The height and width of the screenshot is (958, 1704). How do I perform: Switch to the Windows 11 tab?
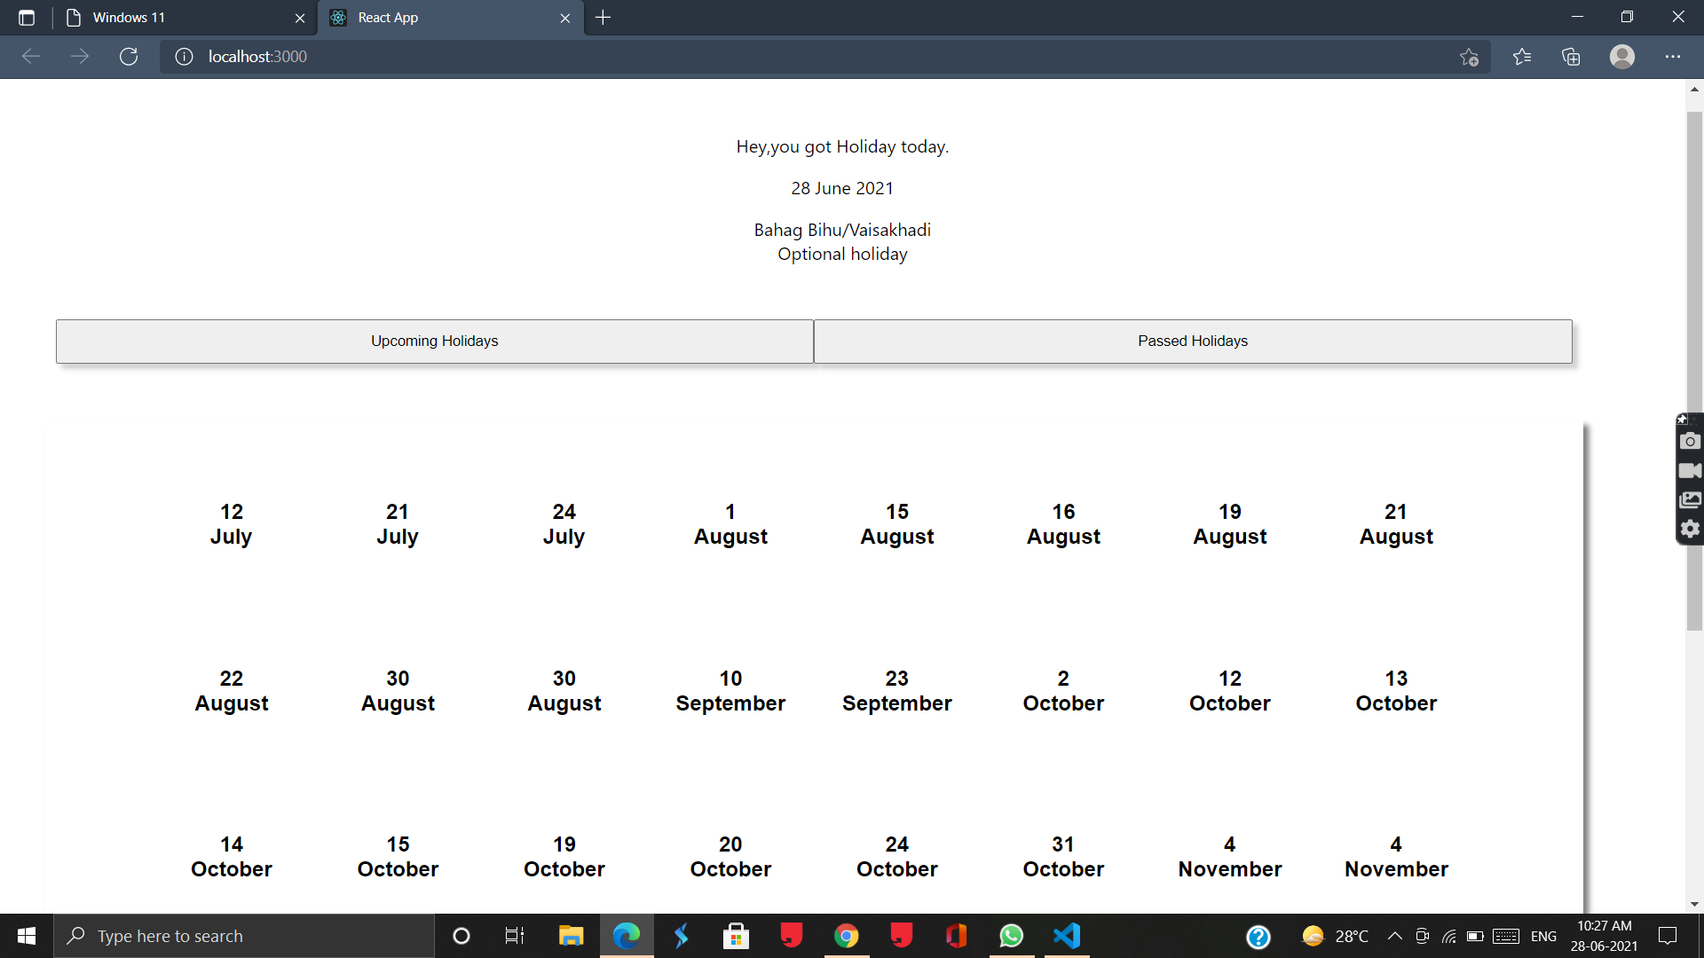coord(184,18)
